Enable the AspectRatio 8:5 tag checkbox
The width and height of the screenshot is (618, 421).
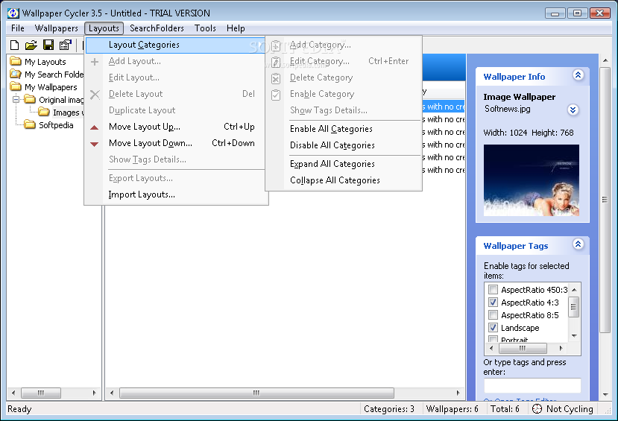493,314
